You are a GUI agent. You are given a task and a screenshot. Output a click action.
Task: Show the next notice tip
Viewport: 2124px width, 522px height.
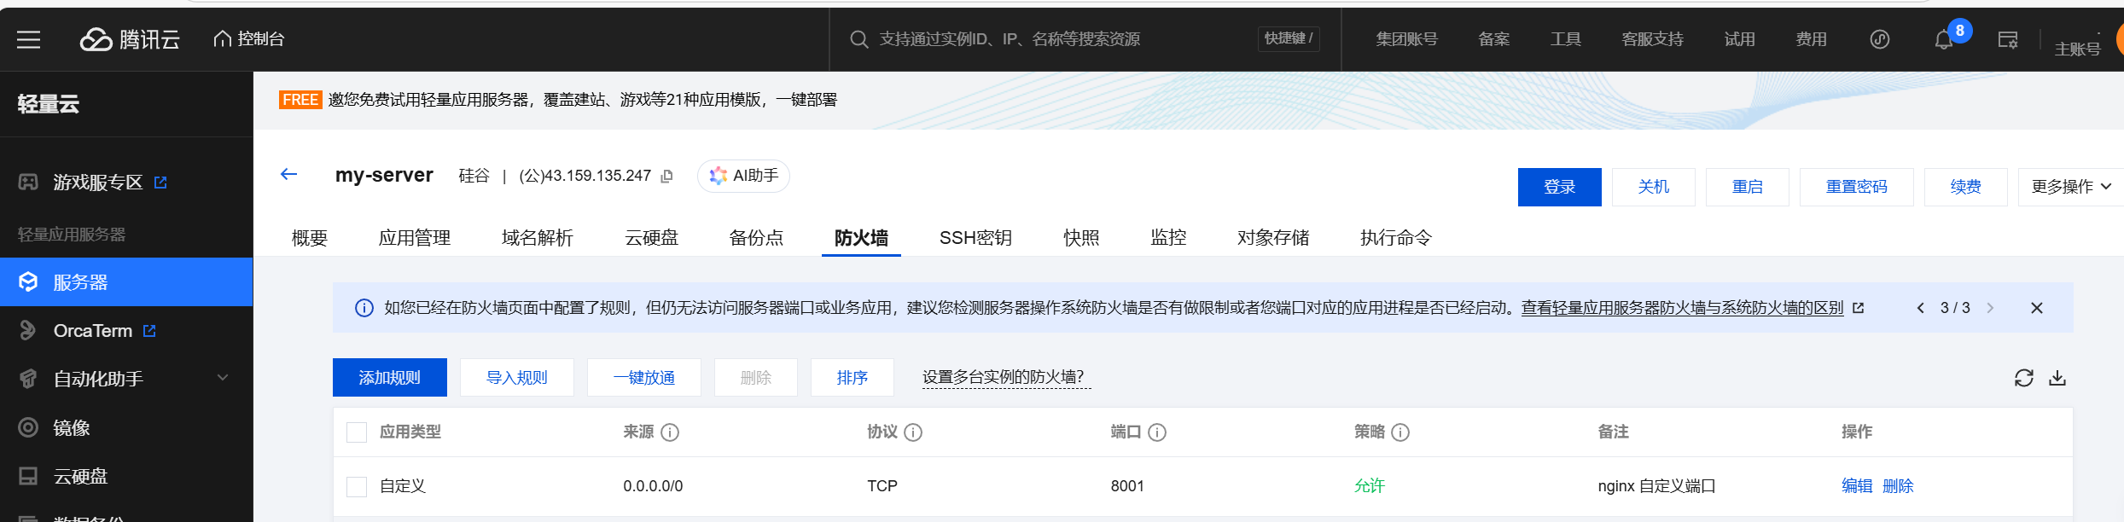point(1990,308)
